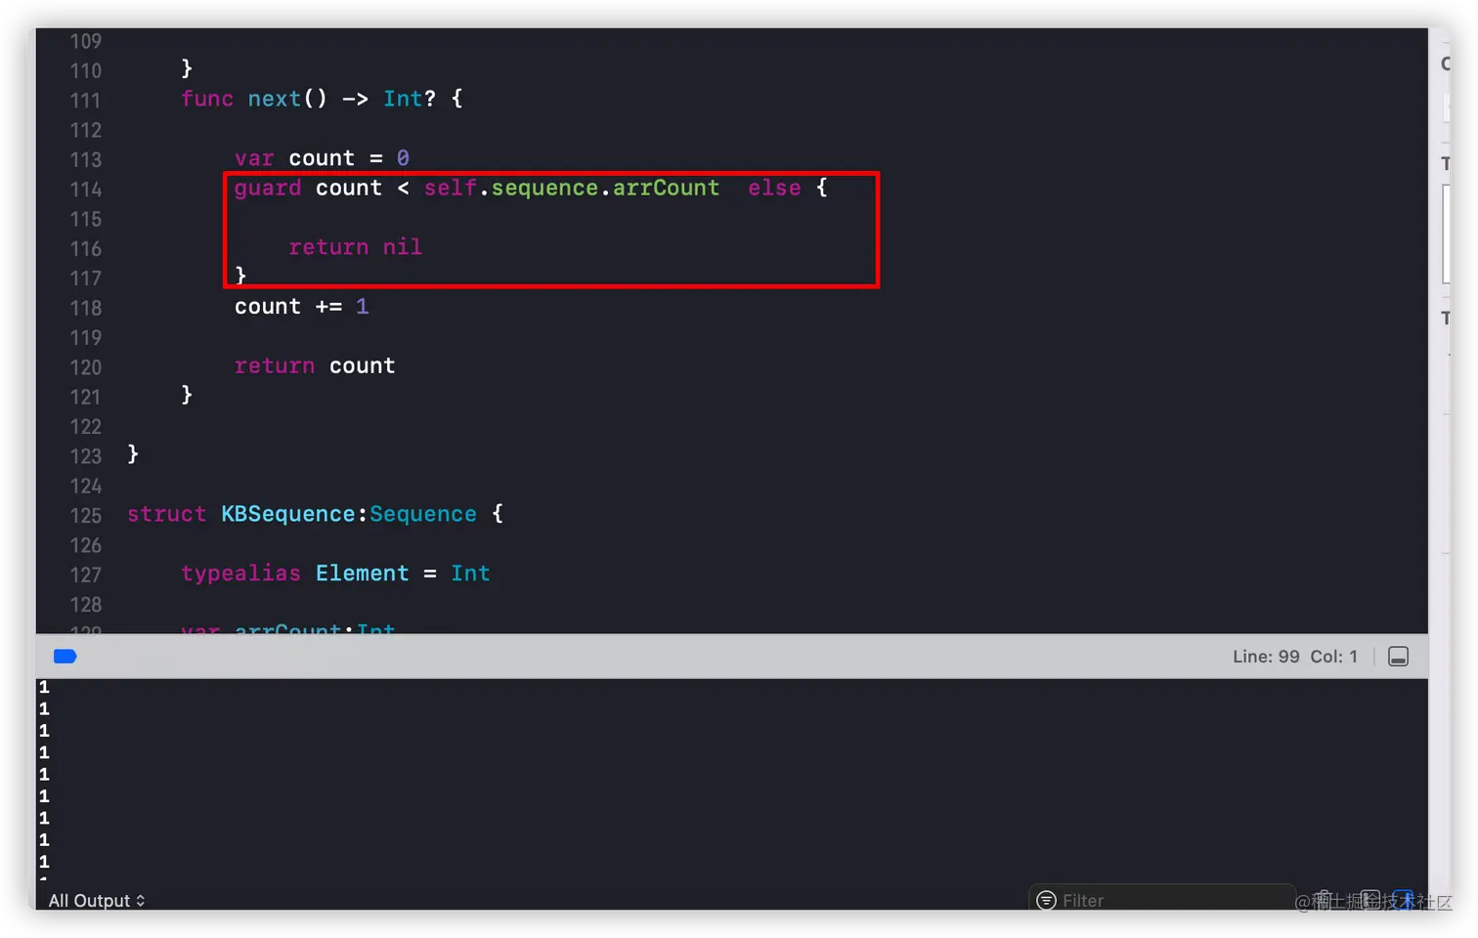1478x938 pixels.
Task: Click line number 118 in the gutter
Action: (x=85, y=308)
